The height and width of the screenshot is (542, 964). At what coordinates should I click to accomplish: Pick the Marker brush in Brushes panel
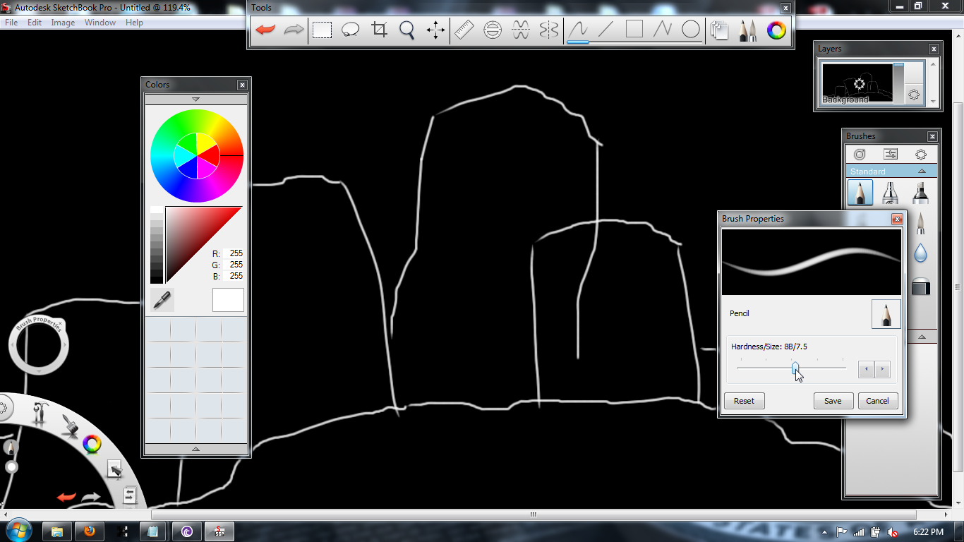[x=920, y=193]
